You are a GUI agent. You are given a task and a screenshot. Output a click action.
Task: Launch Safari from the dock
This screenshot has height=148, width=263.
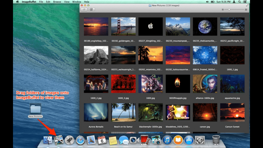(x=80, y=140)
